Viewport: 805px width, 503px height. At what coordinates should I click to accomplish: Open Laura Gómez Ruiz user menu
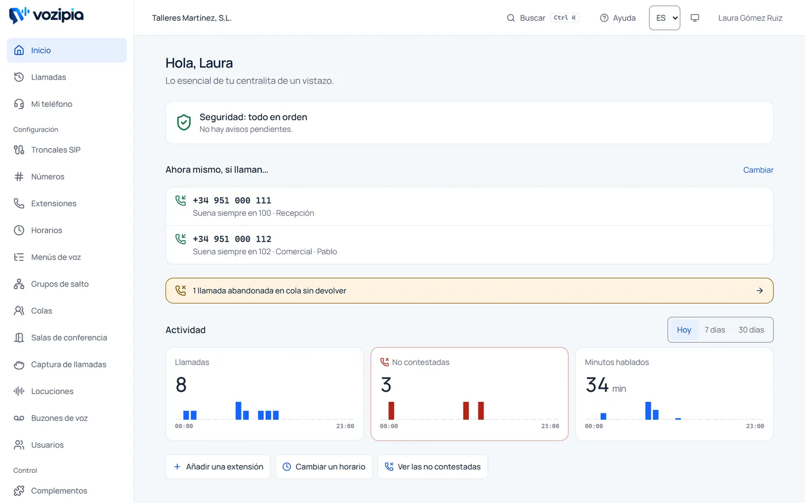pos(750,18)
